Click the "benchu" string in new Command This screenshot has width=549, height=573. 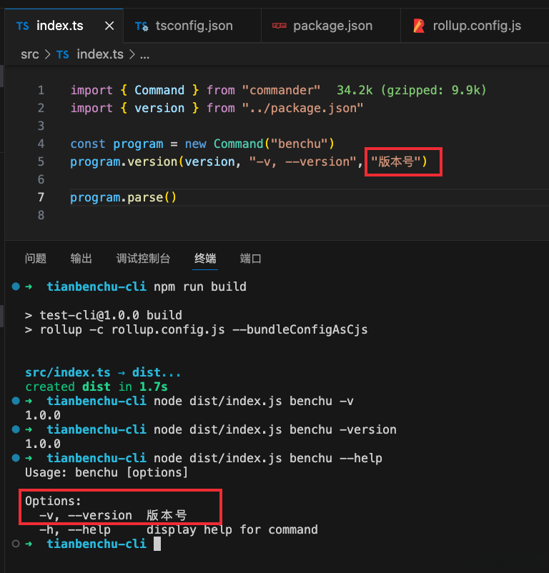(x=299, y=144)
